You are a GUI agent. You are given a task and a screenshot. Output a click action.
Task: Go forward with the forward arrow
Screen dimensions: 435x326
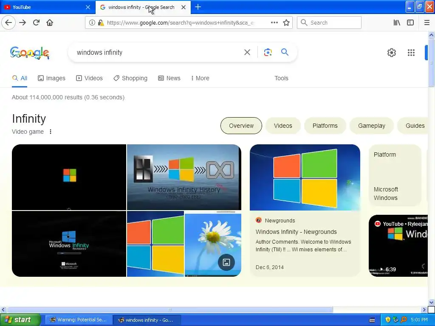23,22
